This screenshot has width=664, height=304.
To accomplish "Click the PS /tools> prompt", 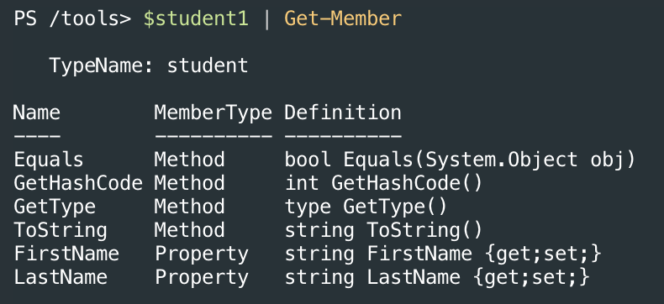I will point(72,19).
